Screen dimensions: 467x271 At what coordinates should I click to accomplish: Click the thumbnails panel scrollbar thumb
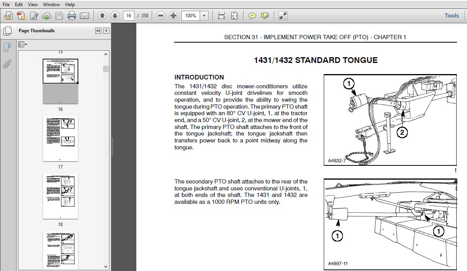(x=106, y=69)
